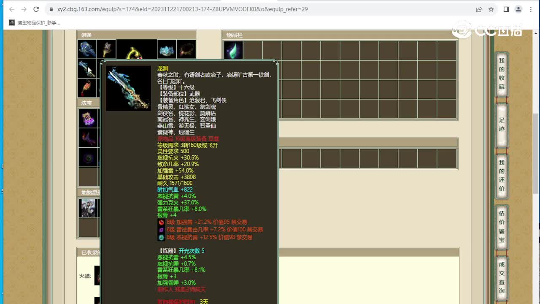
Task: Click the 基础攻击 +3808 stat line
Action: pos(176,177)
